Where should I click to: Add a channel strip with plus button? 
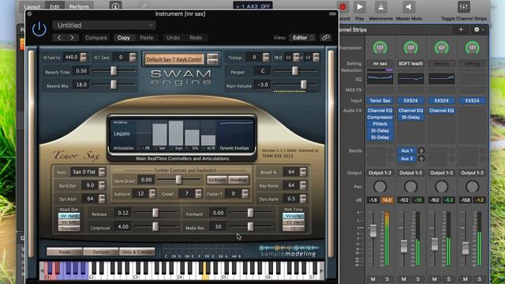[461, 29]
